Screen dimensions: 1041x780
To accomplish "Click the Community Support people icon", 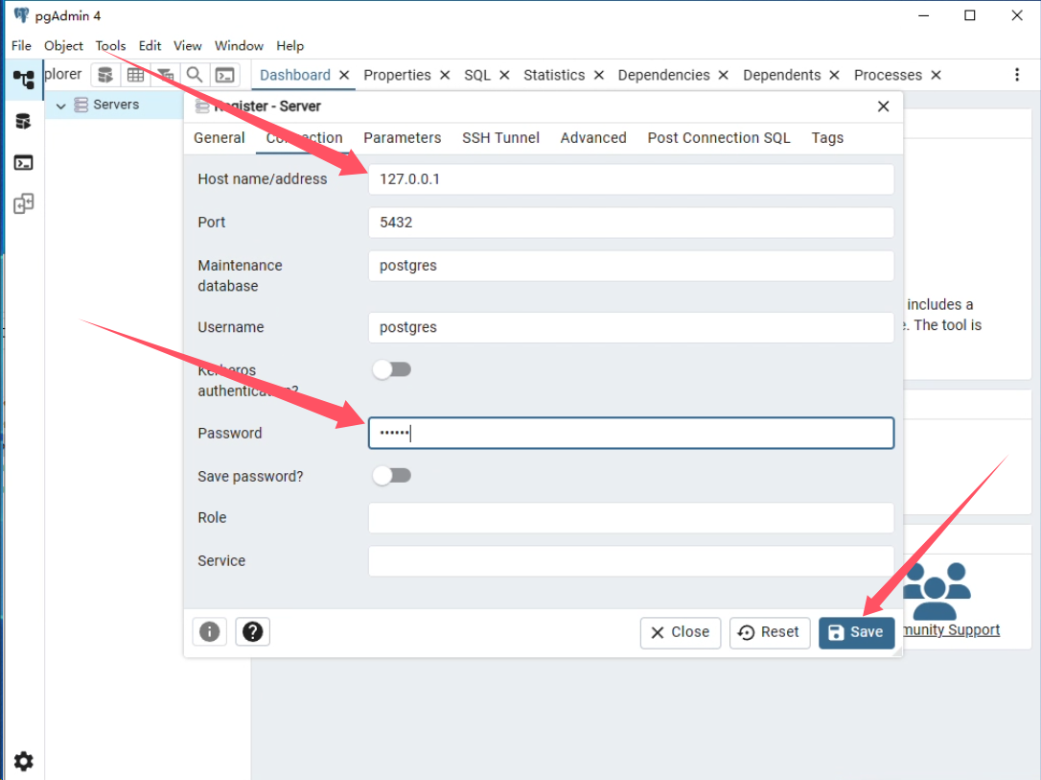I will coord(937,591).
